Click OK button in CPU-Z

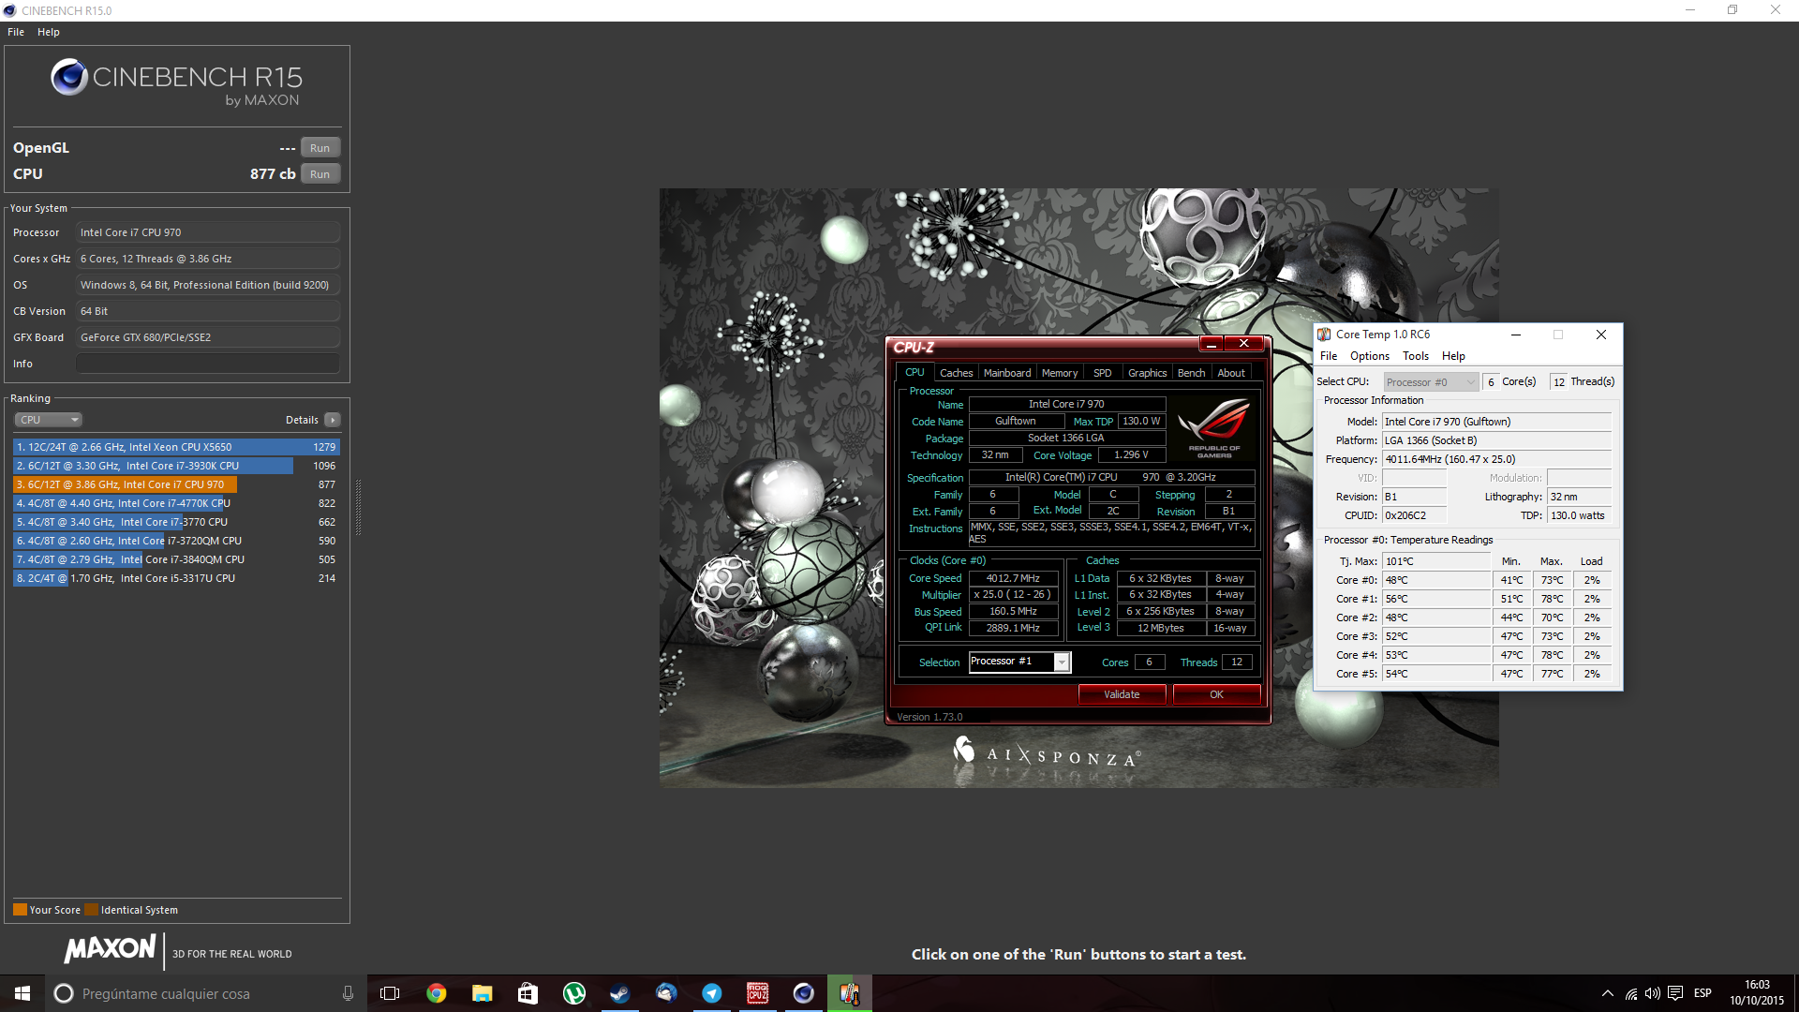[x=1216, y=694]
